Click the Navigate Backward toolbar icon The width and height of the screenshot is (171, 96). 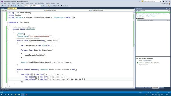(x=3, y=6)
